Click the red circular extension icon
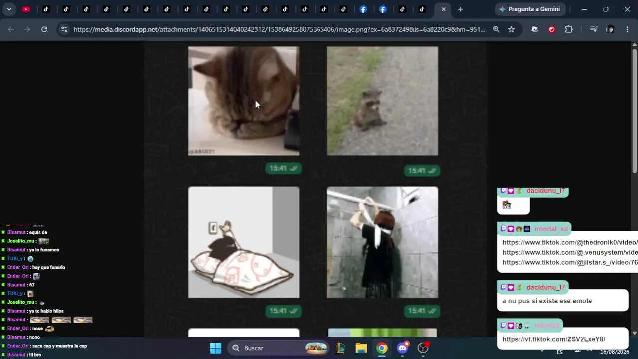638x359 pixels. [x=552, y=29]
